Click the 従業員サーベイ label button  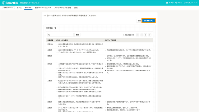pos(8,7)
